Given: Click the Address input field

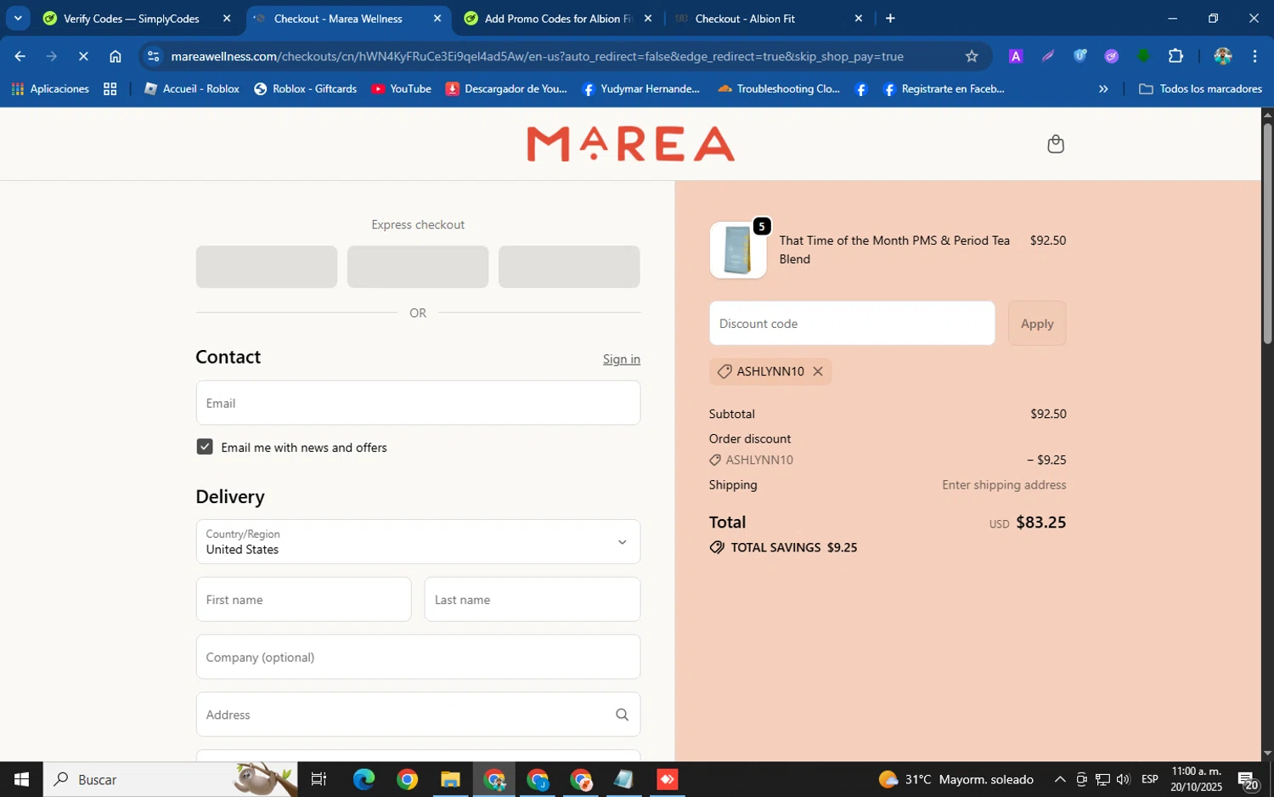Looking at the screenshot, I should click(x=418, y=715).
